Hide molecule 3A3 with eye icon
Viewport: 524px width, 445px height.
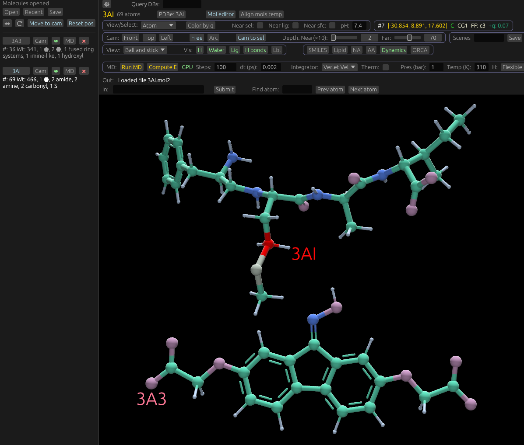tap(56, 41)
